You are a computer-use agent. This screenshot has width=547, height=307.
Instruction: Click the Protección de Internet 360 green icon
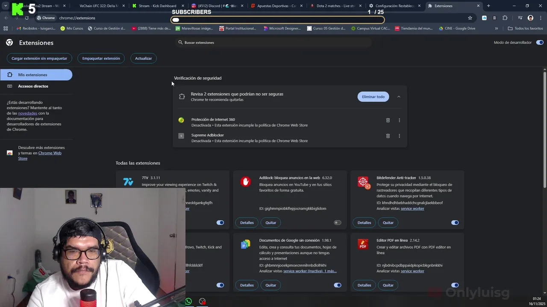pos(181,120)
